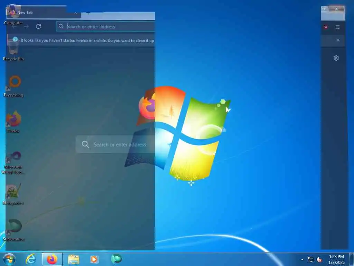Open Windows Media Player from taskbar
Image resolution: width=354 pixels, height=266 pixels.
point(94,259)
